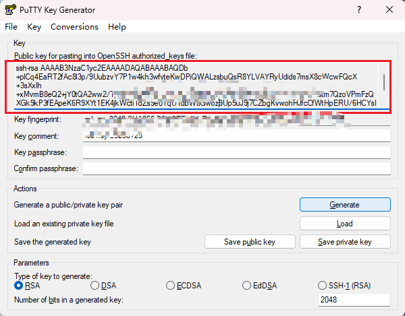Open the Key menu
Screen dimensions: 405x316
pos(34,27)
